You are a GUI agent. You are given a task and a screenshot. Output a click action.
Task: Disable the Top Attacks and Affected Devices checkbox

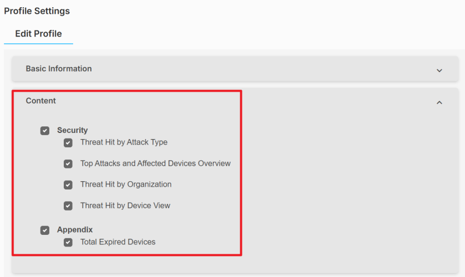click(x=68, y=164)
